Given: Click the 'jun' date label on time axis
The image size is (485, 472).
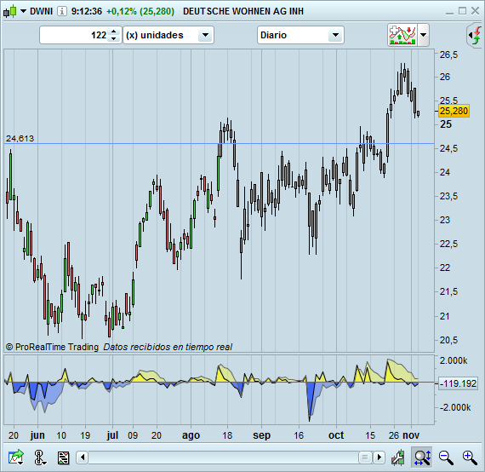Looking at the screenshot, I should 37,435.
